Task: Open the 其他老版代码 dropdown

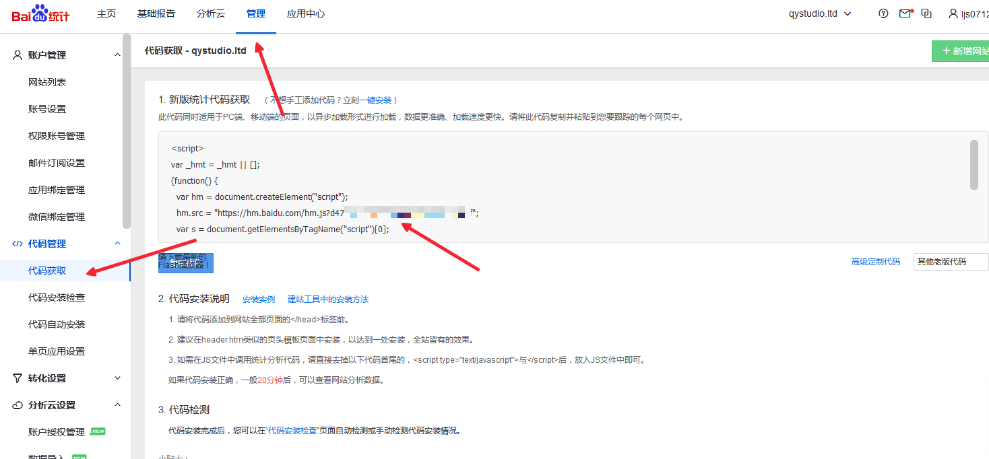Action: click(951, 262)
